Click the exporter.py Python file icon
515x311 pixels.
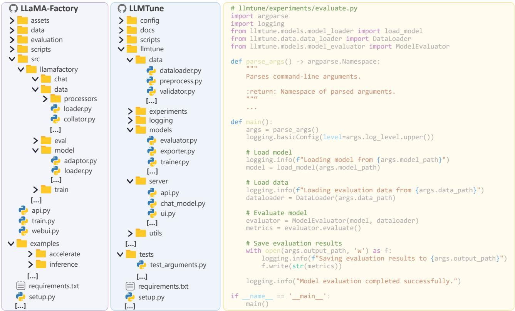(152, 151)
